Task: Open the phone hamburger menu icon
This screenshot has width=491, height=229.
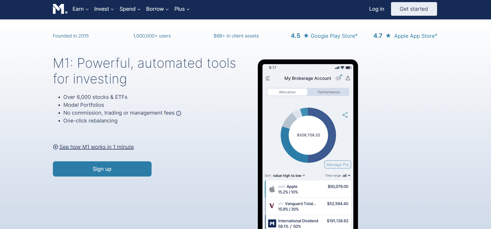Action: click(x=268, y=78)
